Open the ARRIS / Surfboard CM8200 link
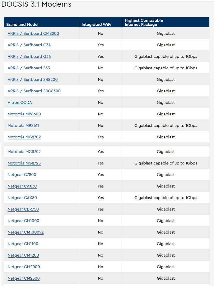The width and height of the screenshot is (214, 286). 33,33
